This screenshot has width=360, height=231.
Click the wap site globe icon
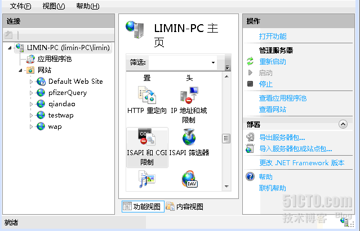point(41,126)
